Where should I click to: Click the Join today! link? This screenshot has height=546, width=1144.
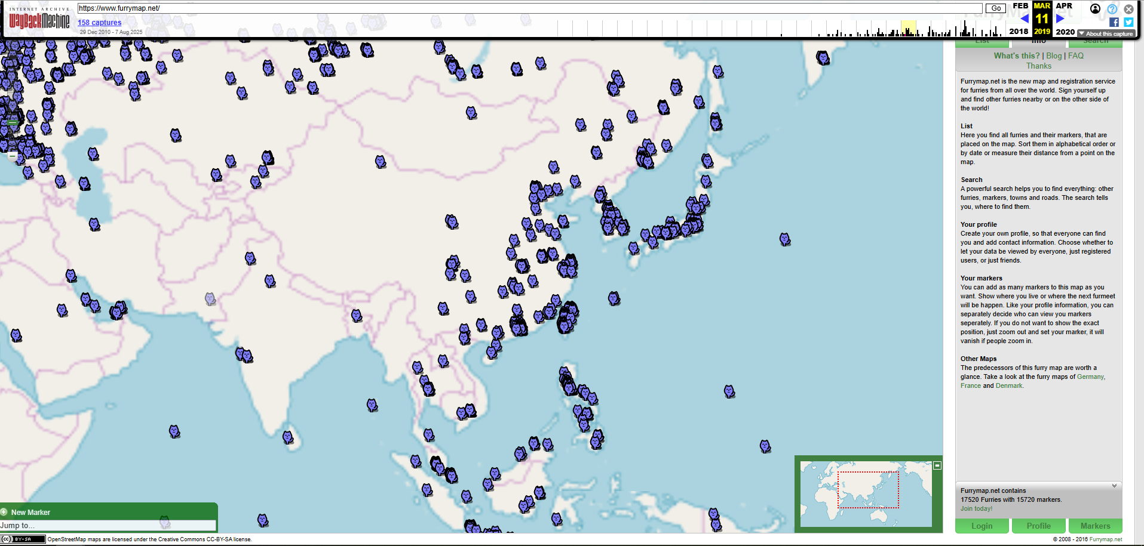(x=976, y=509)
